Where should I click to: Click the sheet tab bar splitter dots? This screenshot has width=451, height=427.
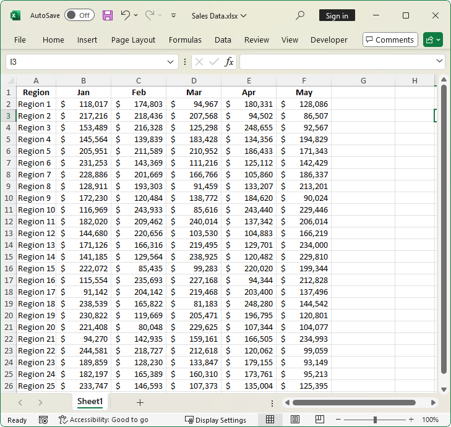tap(272, 403)
